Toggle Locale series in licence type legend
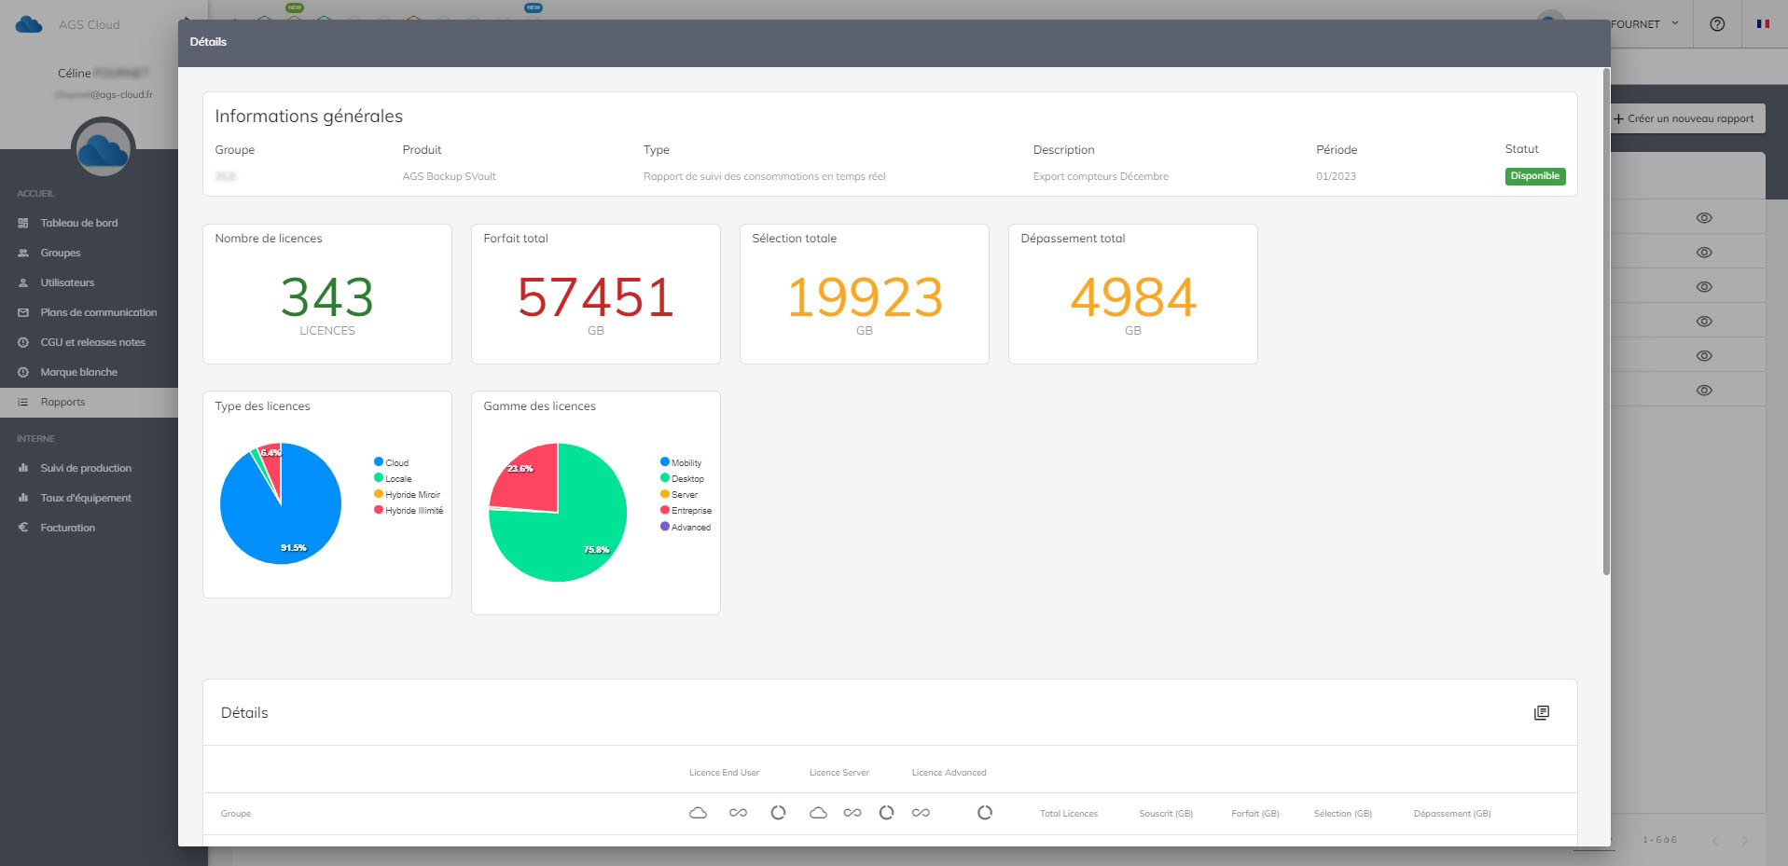 pos(393,478)
